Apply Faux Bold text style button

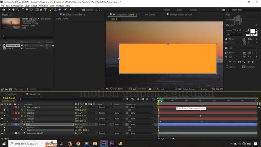pyautogui.click(x=230, y=62)
